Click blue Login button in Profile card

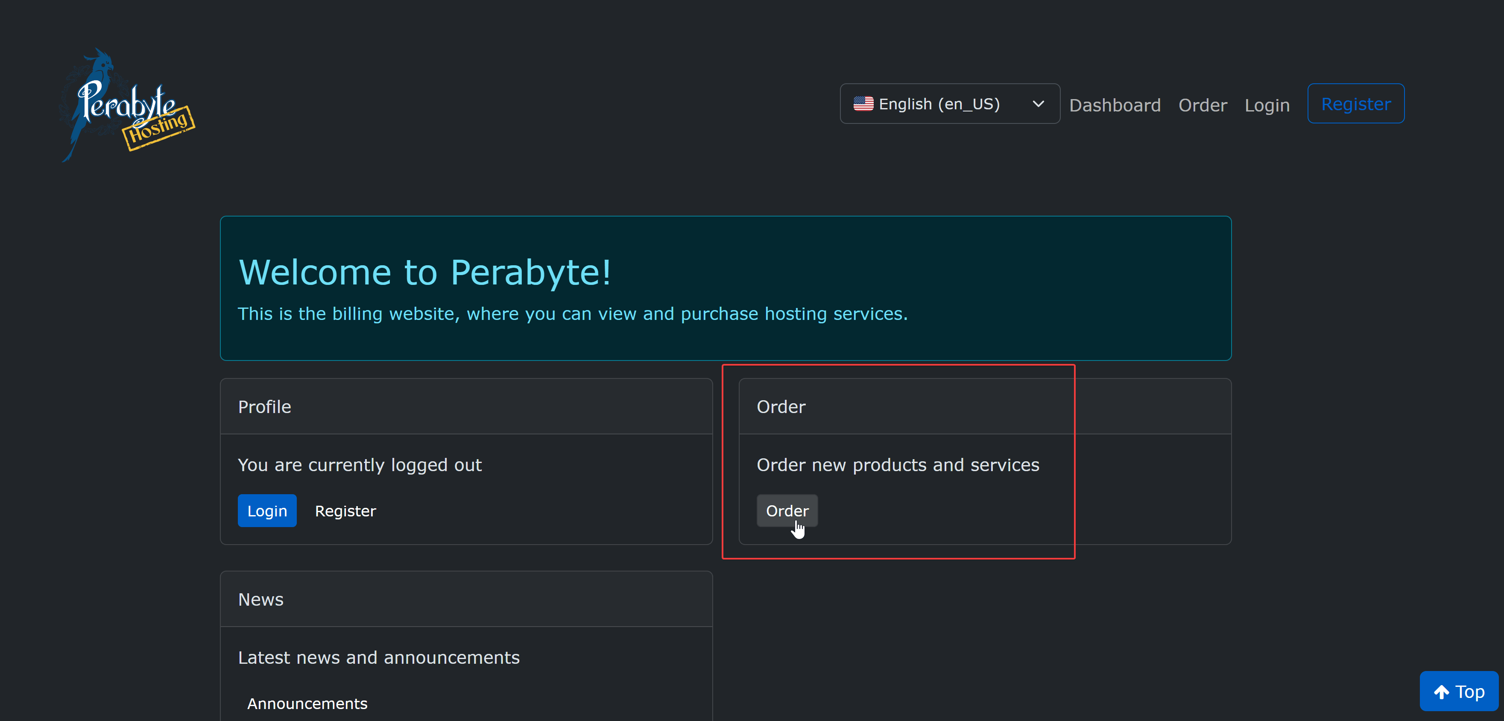[267, 511]
